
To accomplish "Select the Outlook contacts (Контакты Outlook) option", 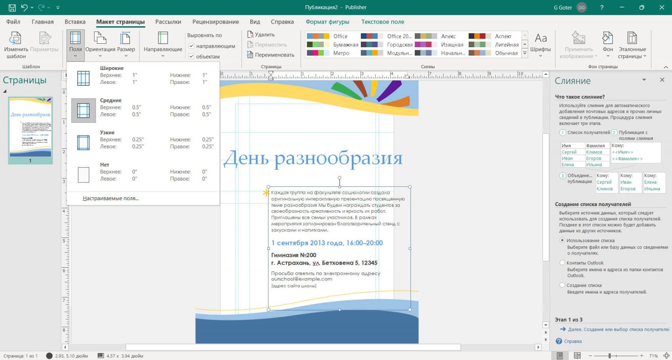I will [563, 263].
